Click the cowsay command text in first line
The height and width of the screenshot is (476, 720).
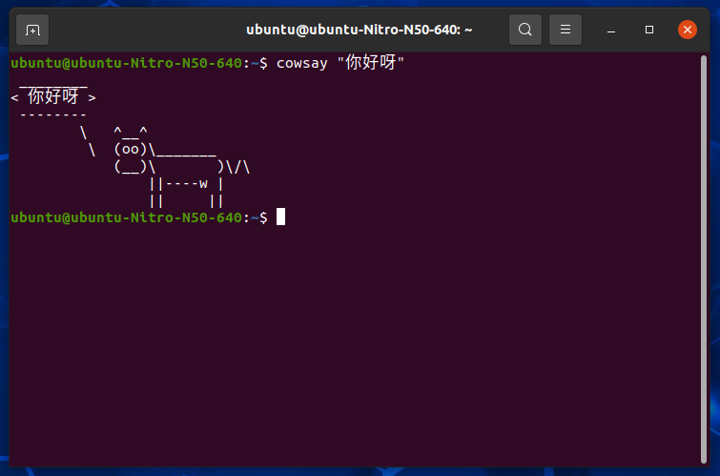point(340,63)
